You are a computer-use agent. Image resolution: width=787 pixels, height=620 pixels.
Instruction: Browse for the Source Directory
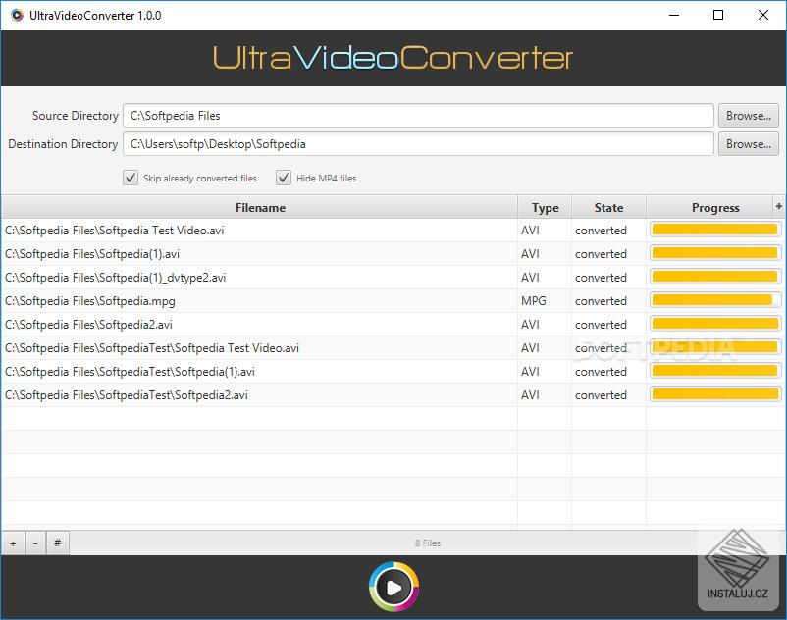click(x=749, y=116)
